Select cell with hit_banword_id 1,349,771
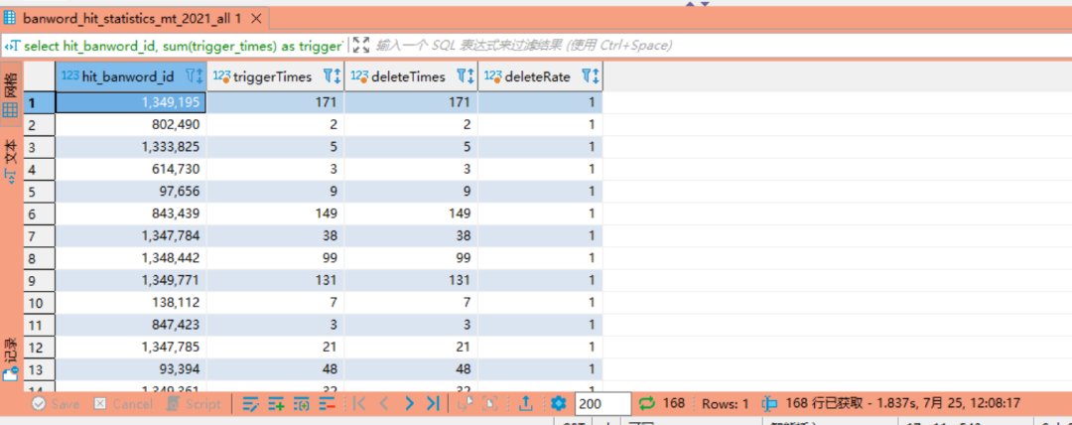The width and height of the screenshot is (1072, 425). 131,280
